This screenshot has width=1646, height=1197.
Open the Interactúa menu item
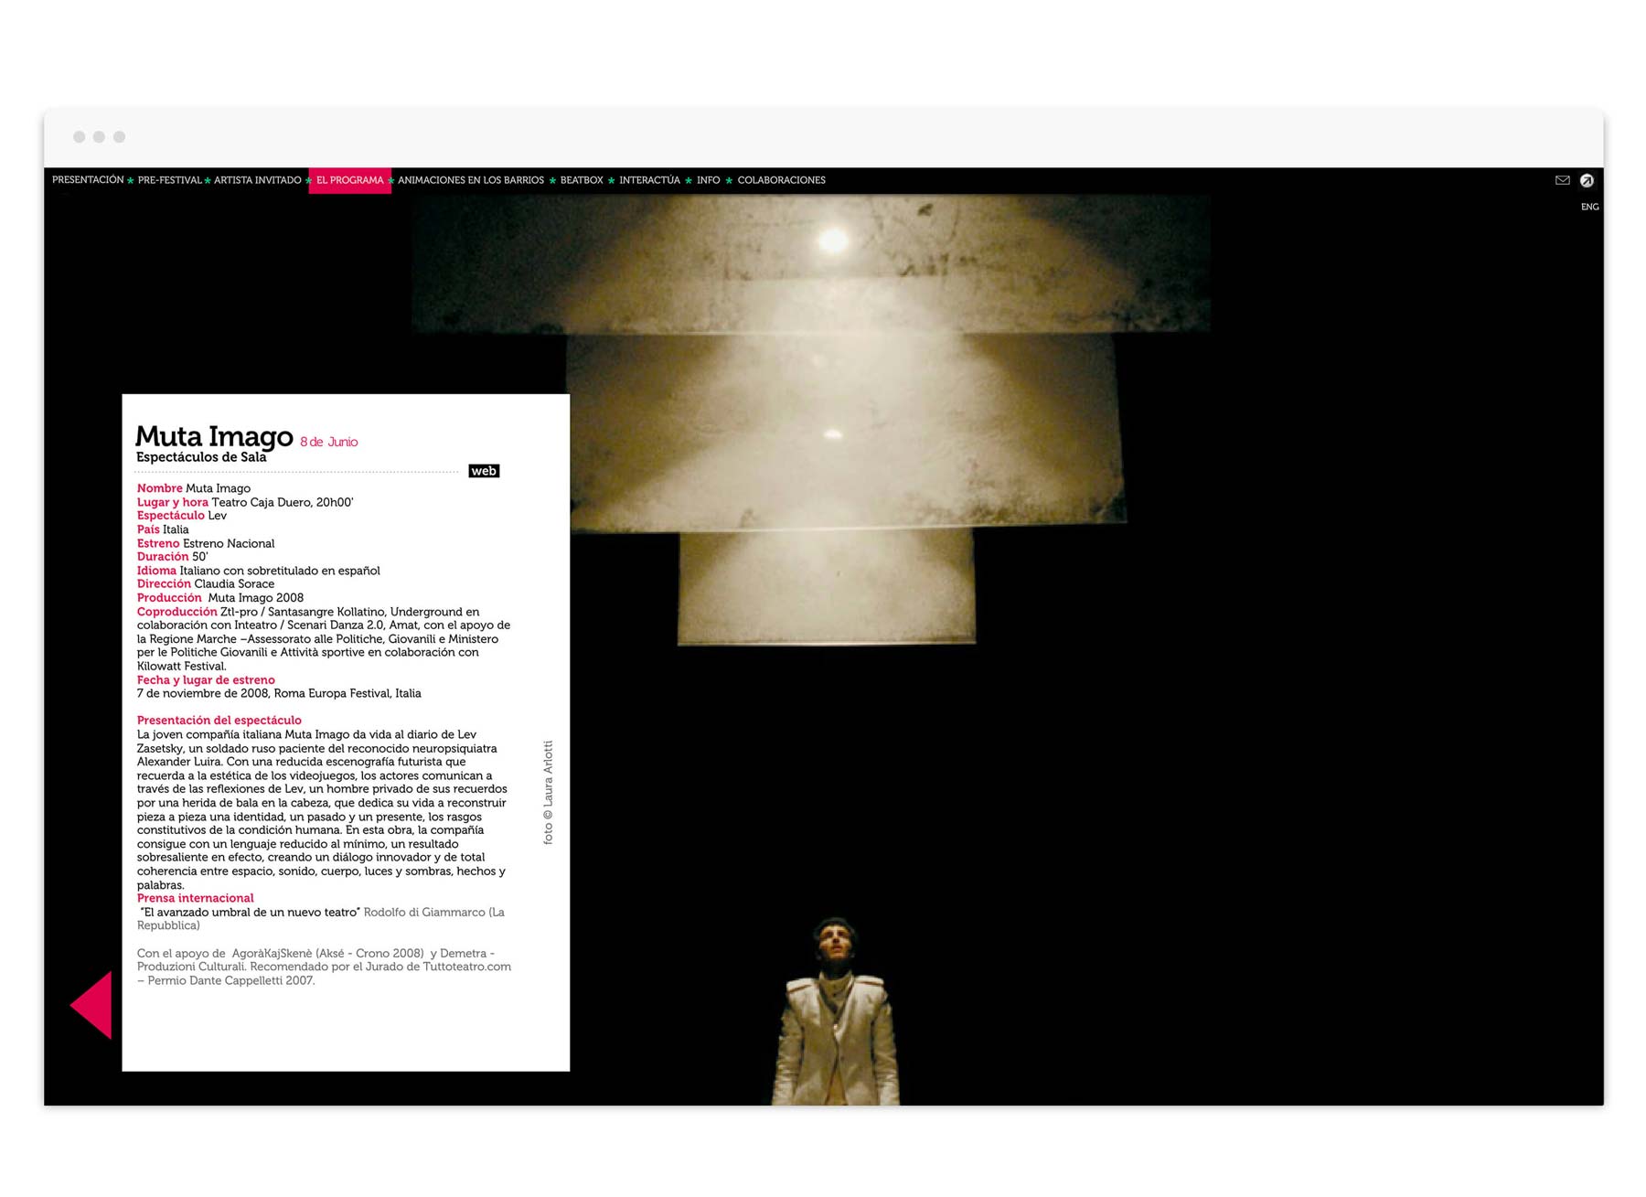[649, 180]
